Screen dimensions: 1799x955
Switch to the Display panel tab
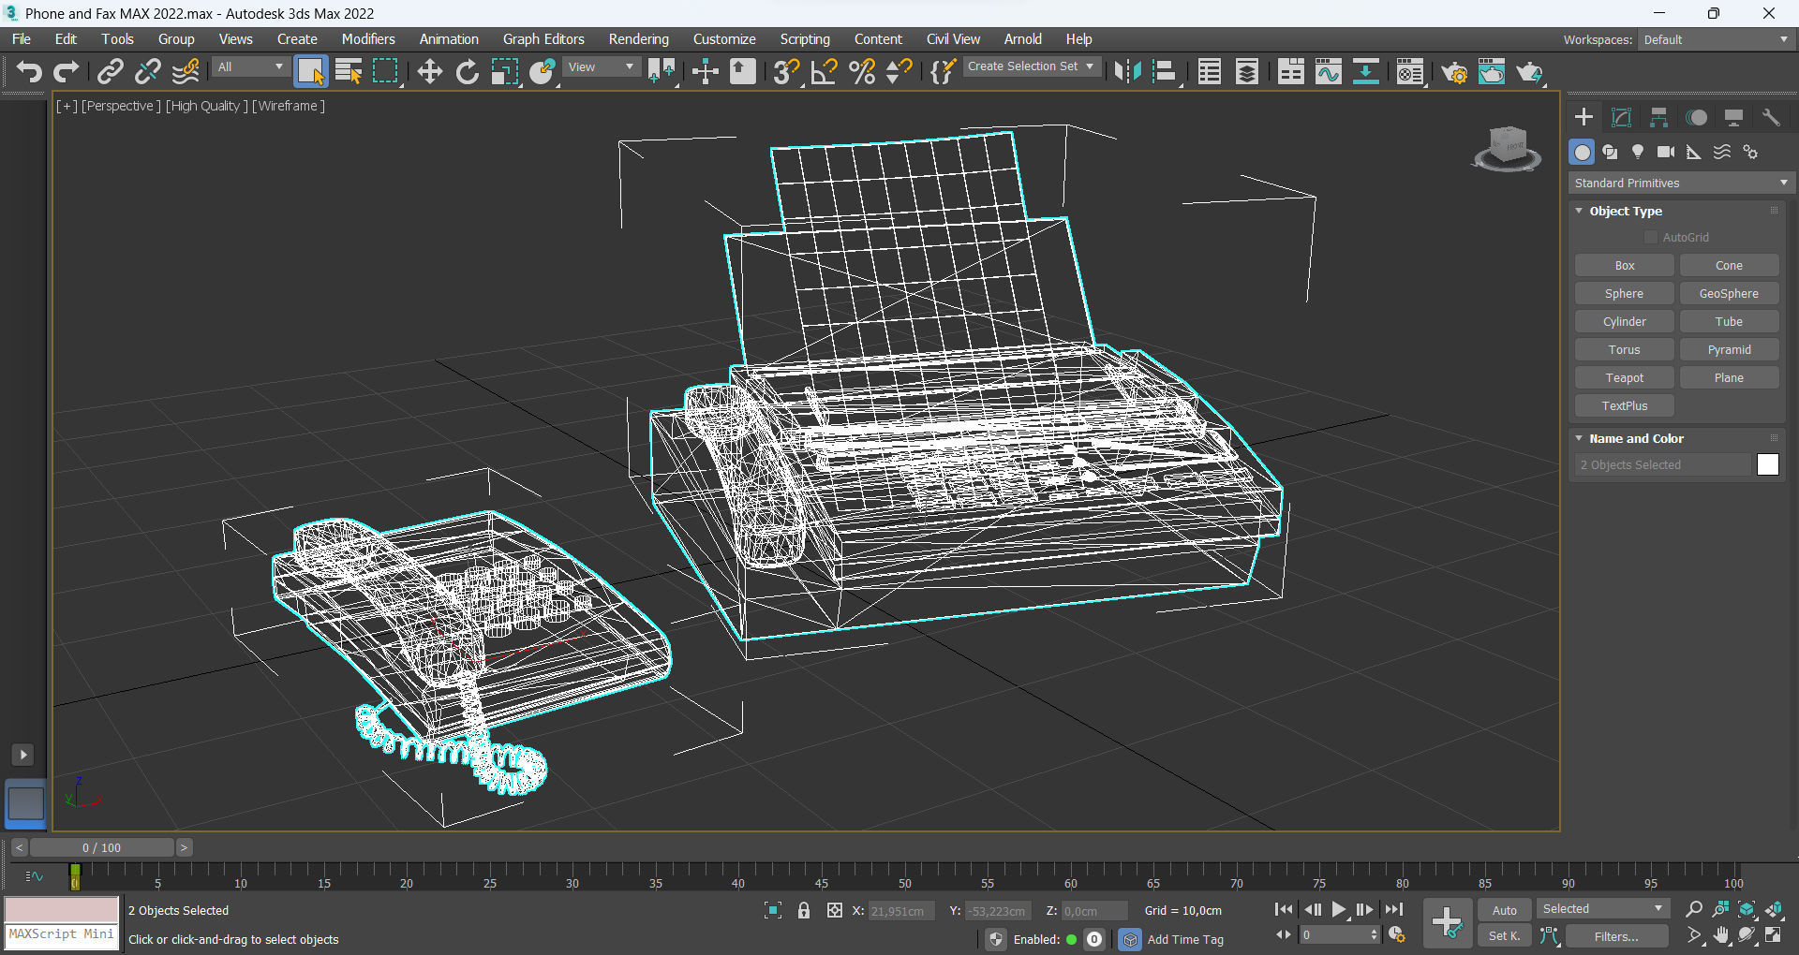[1733, 117]
